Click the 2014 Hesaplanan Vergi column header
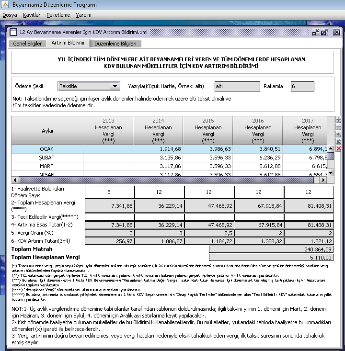The height and width of the screenshot is (351, 345). click(x=158, y=131)
